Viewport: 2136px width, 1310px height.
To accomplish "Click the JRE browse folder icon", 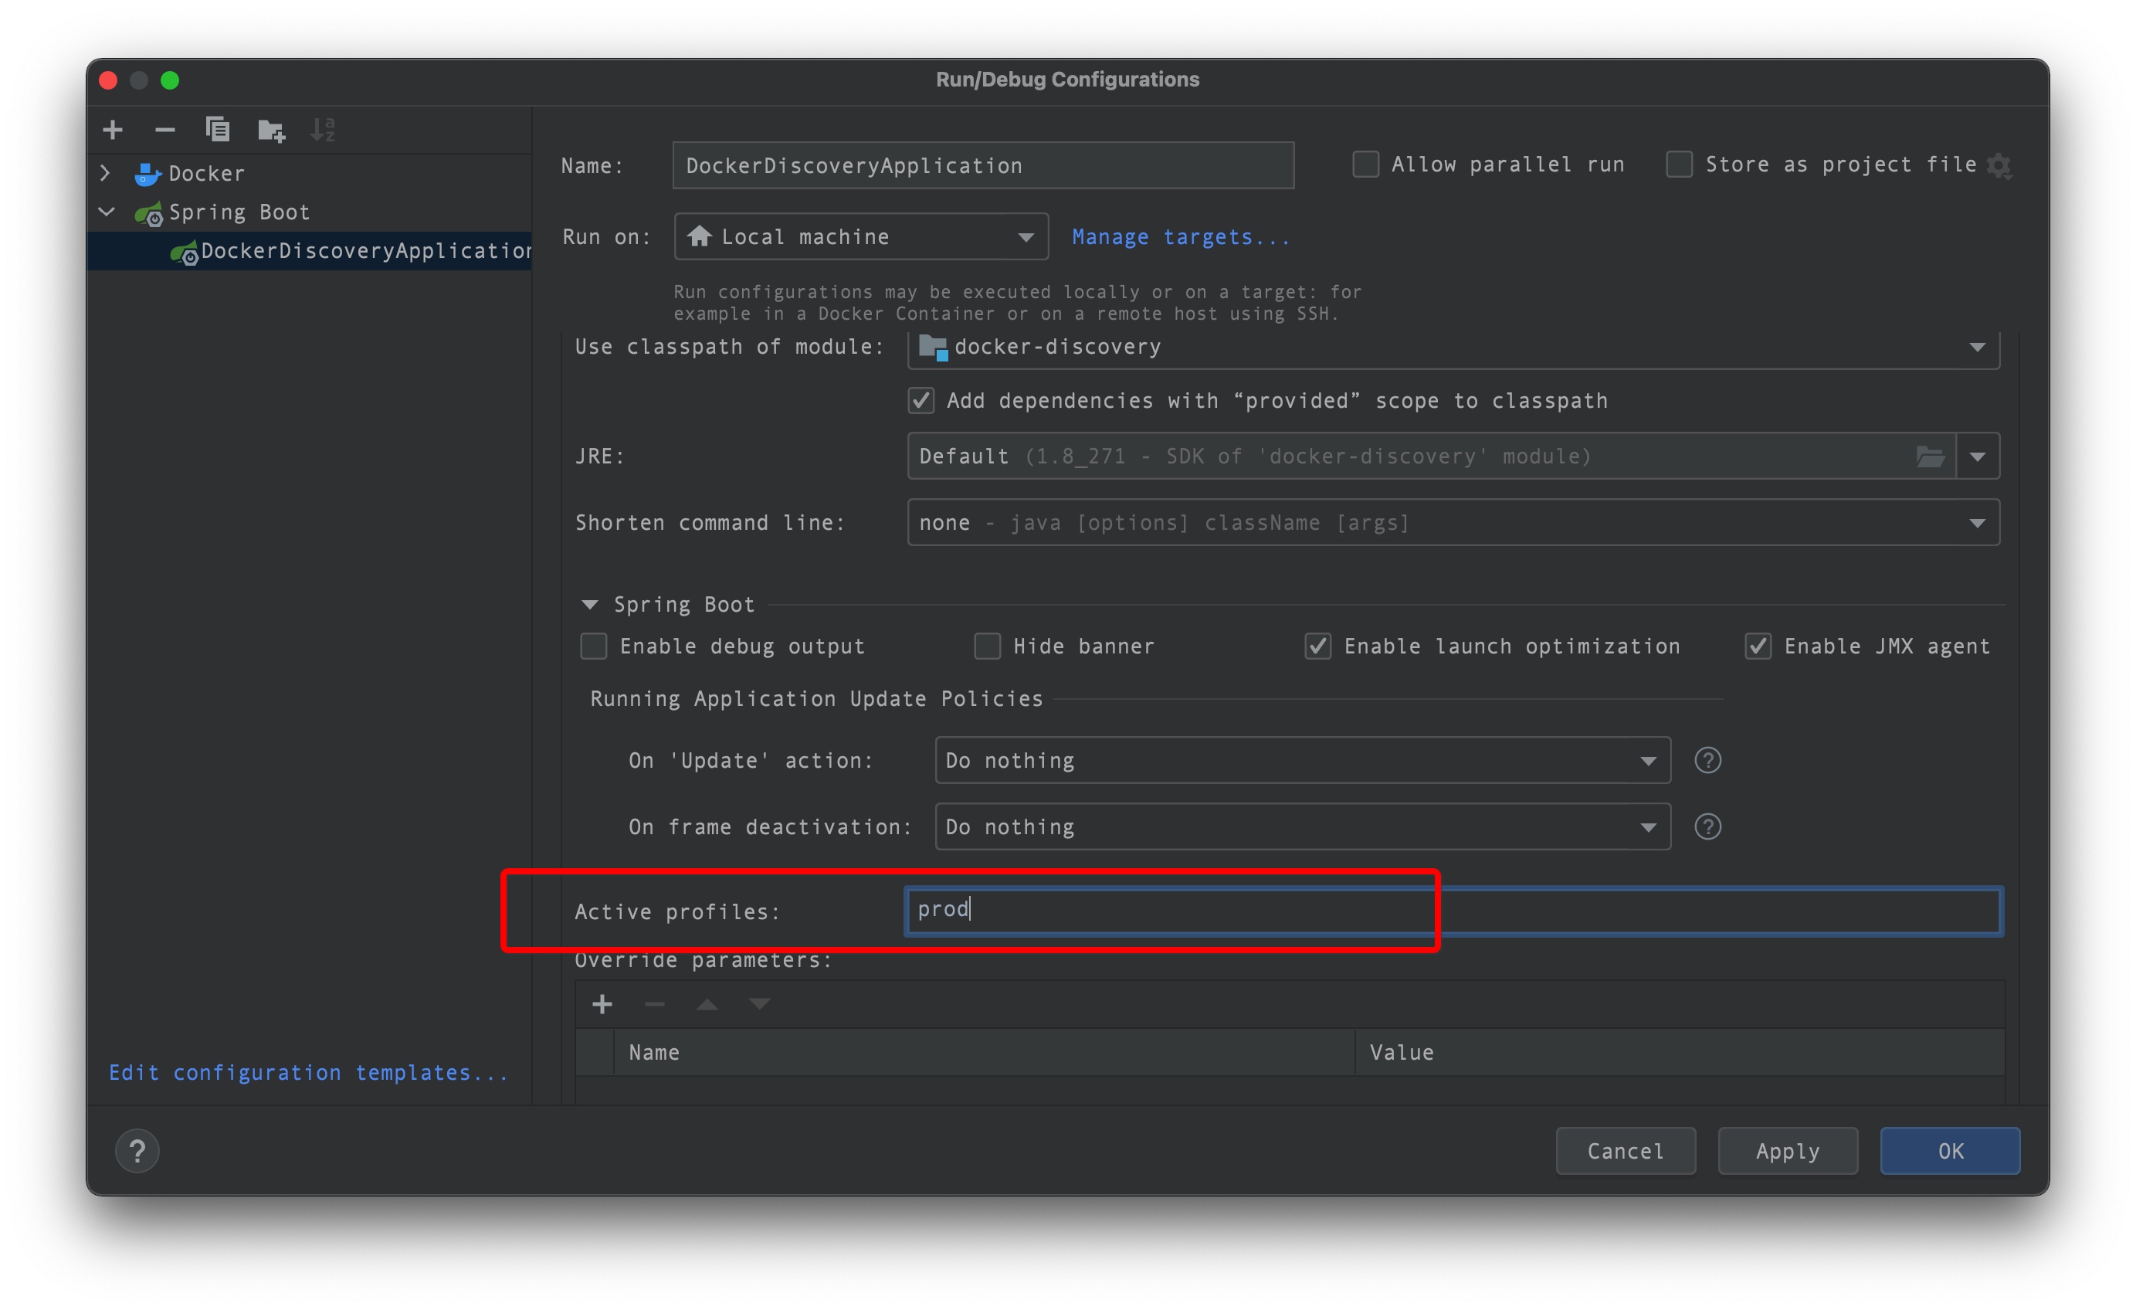I will coord(1929,456).
